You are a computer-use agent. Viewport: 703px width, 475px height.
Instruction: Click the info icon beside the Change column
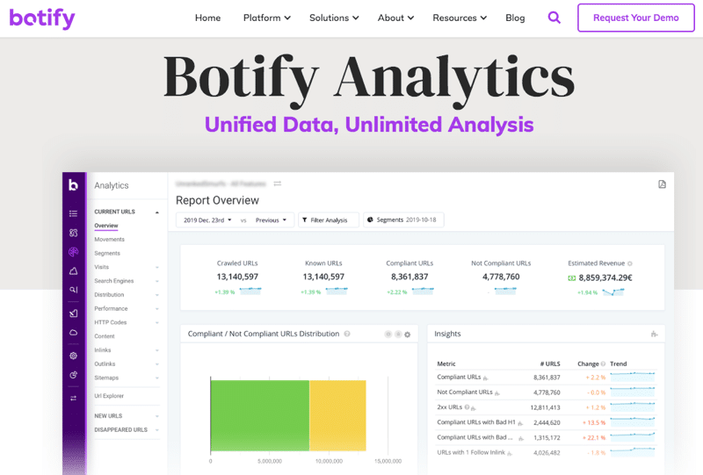[603, 363]
